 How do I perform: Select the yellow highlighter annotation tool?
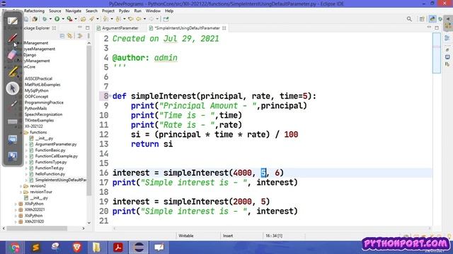(x=13, y=71)
